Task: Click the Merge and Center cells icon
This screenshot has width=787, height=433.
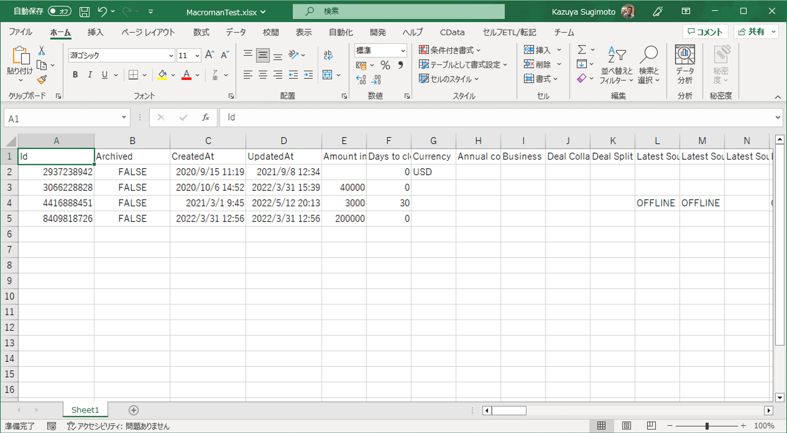Action: pyautogui.click(x=327, y=75)
